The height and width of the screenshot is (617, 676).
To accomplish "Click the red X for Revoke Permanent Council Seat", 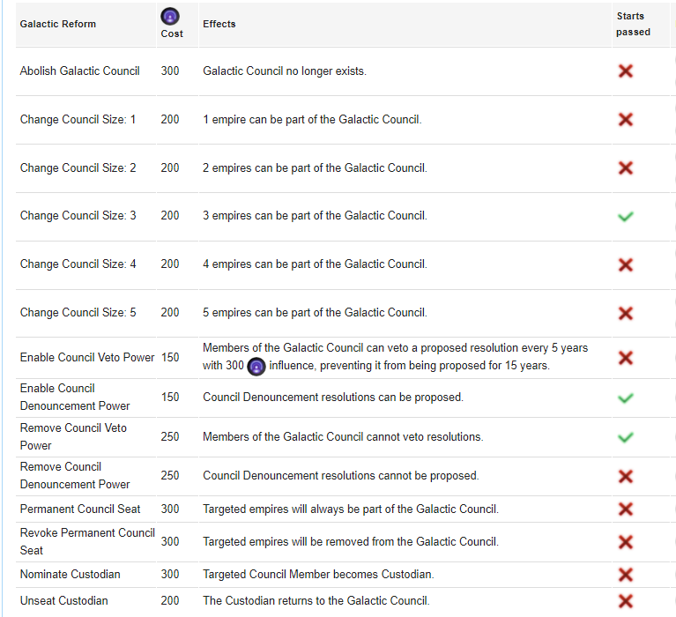I will pyautogui.click(x=626, y=542).
